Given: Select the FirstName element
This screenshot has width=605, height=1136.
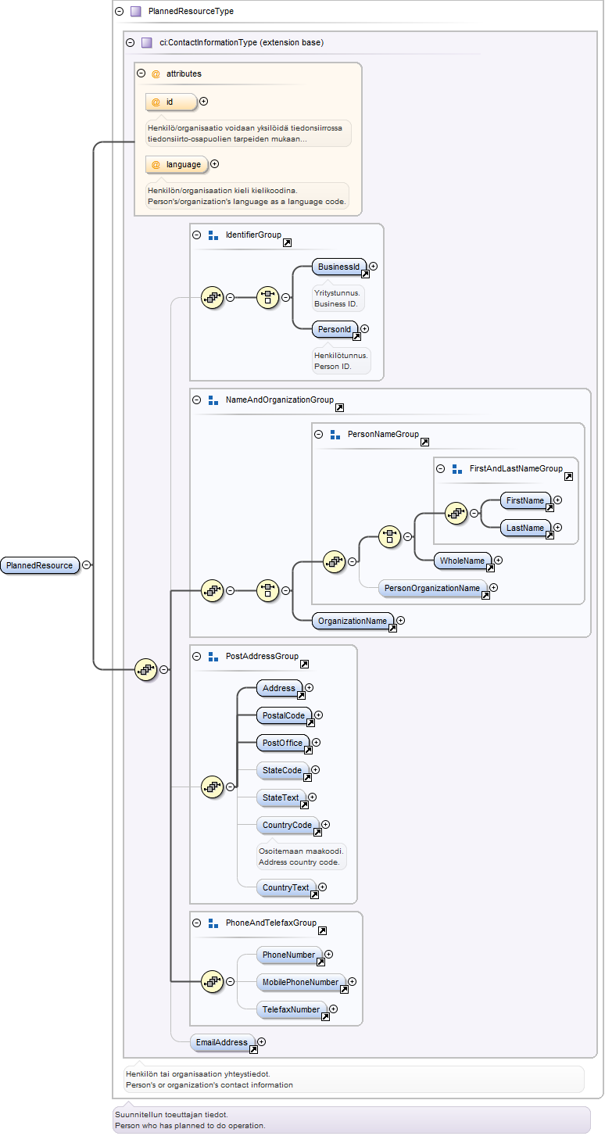Looking at the screenshot, I should 526,500.
